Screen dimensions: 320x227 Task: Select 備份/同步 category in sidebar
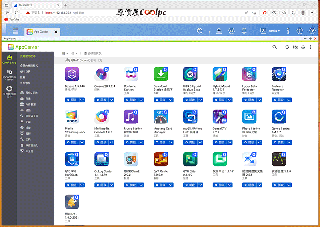coord(29,93)
